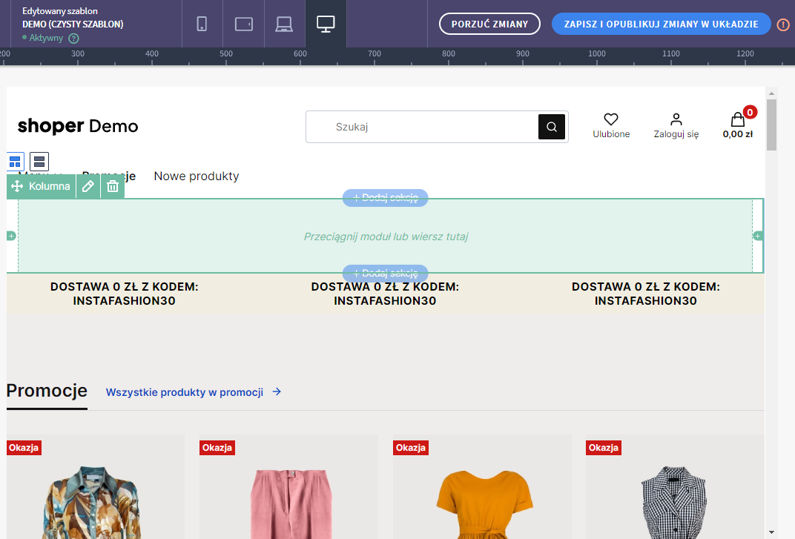Select the rows layout icon
Screen dimensions: 795x539
pyautogui.click(x=39, y=162)
